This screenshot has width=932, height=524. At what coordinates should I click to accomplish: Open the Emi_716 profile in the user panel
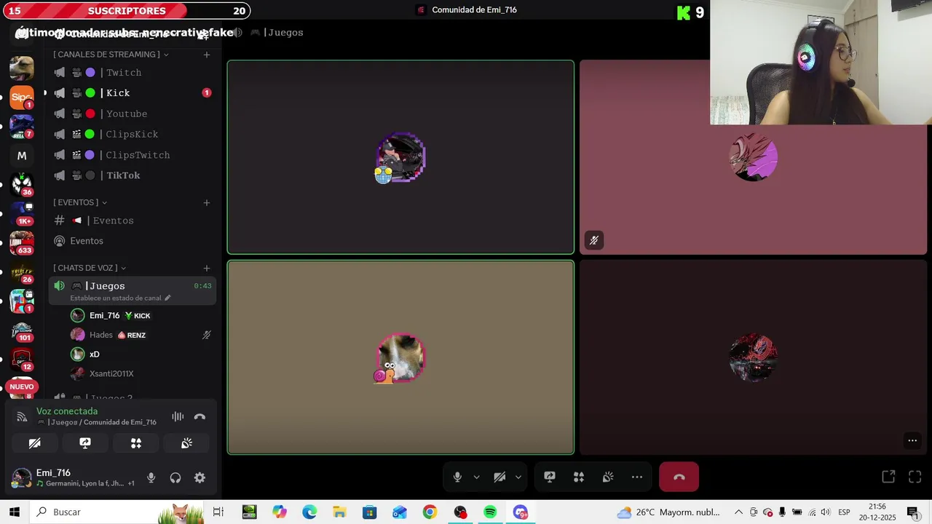click(73, 478)
